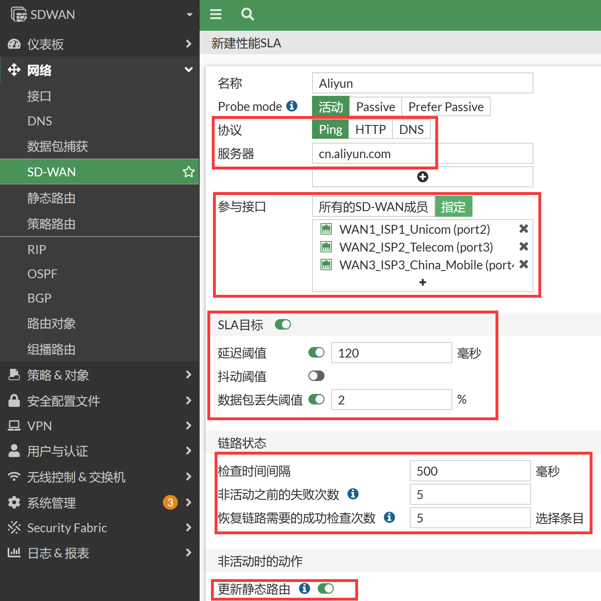The width and height of the screenshot is (601, 601).
Task: Toggle the SLA目标 switch
Action: click(283, 325)
